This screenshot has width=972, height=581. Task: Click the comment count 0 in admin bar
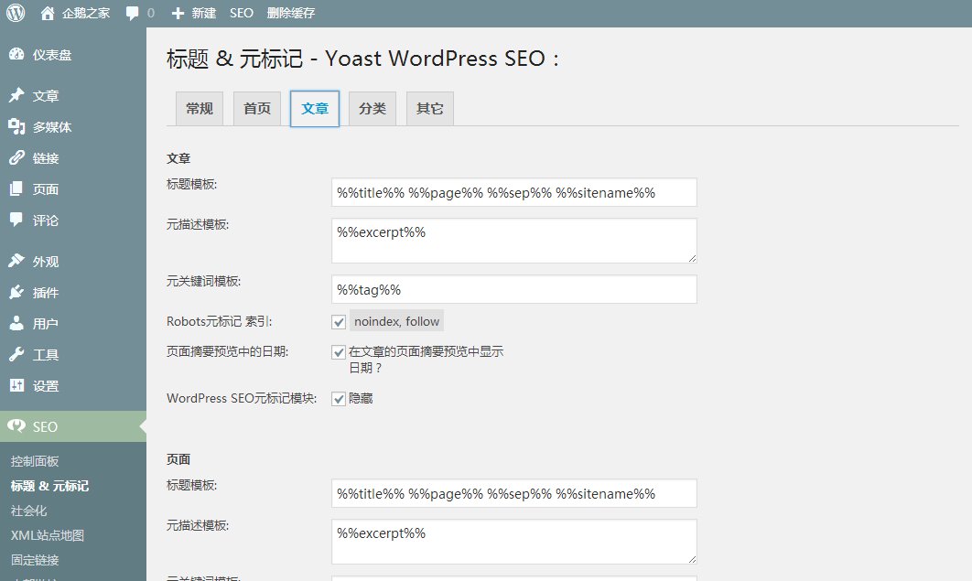151,13
